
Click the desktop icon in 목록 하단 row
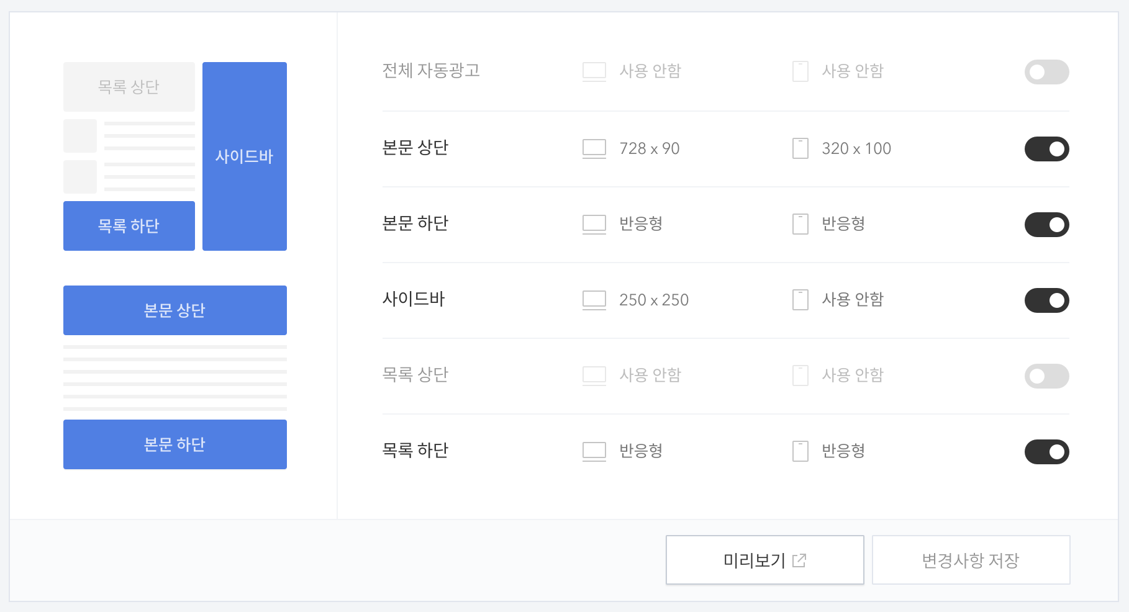tap(594, 452)
